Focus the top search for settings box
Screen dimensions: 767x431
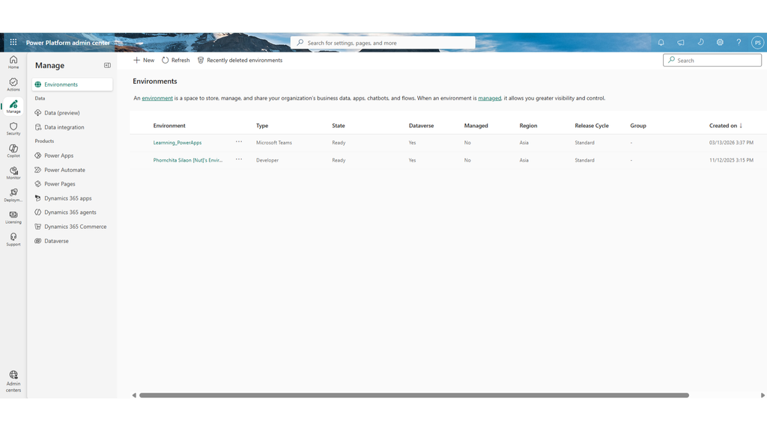[383, 43]
